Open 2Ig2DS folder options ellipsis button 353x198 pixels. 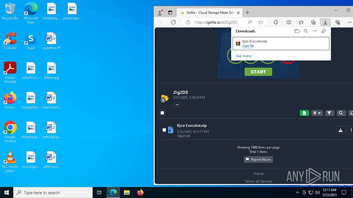tap(177, 105)
